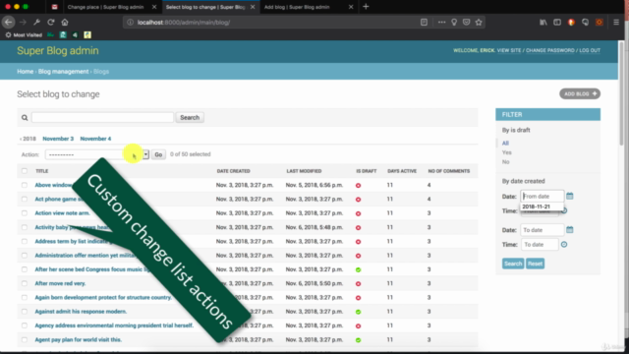
Task: Focus the blog search text field
Action: [x=102, y=118]
